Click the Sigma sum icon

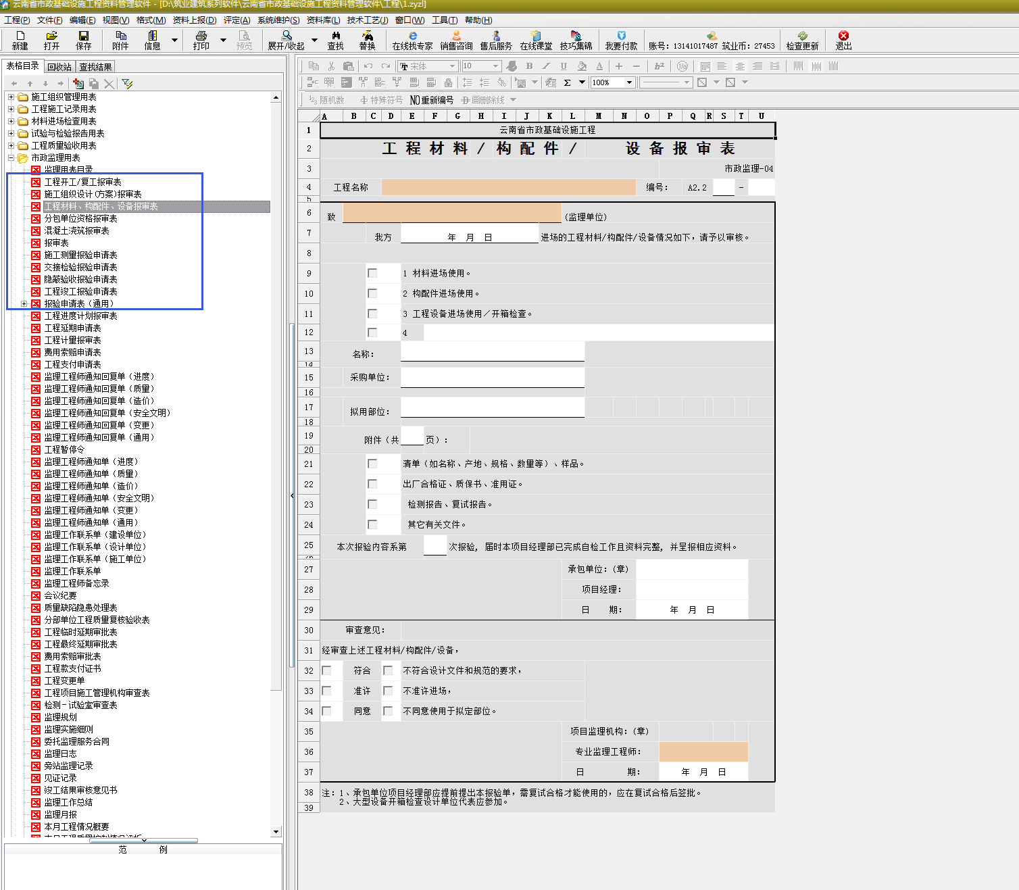pyautogui.click(x=568, y=82)
